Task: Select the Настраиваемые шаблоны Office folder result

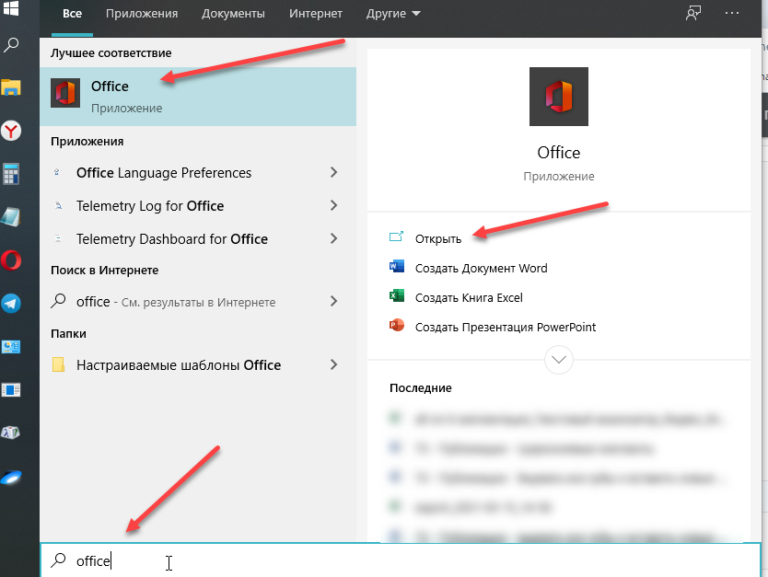Action: pos(198,364)
